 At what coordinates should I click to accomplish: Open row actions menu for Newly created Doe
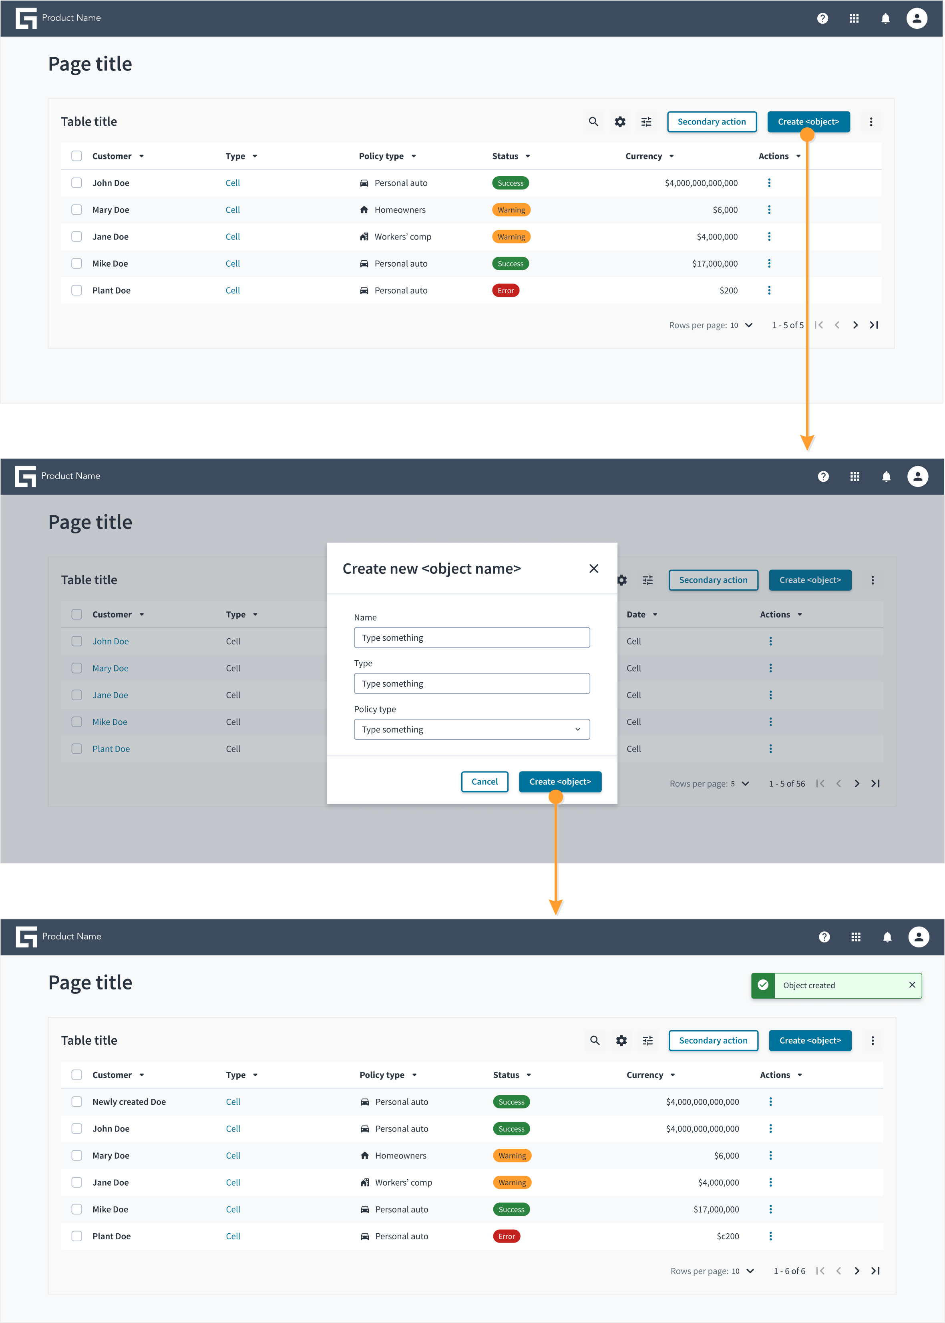coord(770,1102)
